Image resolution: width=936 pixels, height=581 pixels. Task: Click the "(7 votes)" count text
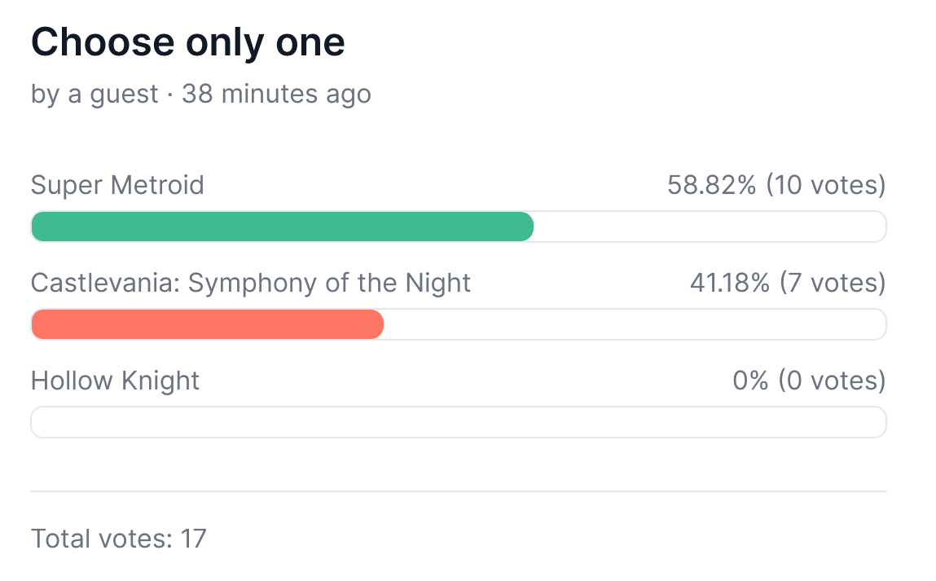coord(832,283)
